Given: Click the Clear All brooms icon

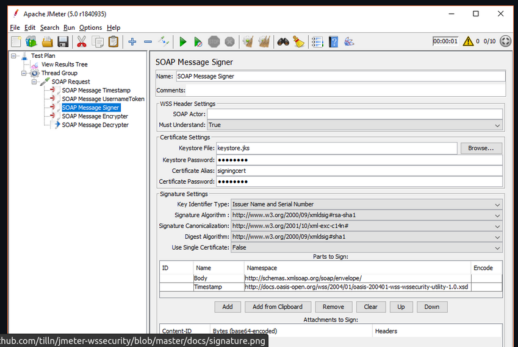Looking at the screenshot, I should click(264, 42).
